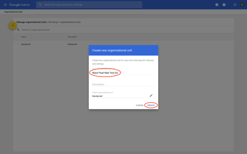Click the Create new organizational unit dialog title
The height and width of the screenshot is (154, 247).
(x=112, y=50)
